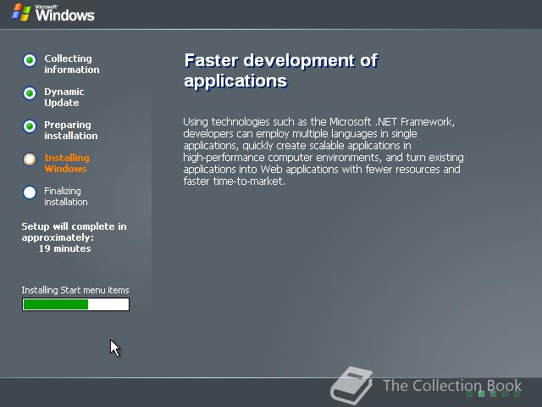The image size is (542, 407).
Task: Click the Setup will complete in approximately text
Action: click(74, 231)
